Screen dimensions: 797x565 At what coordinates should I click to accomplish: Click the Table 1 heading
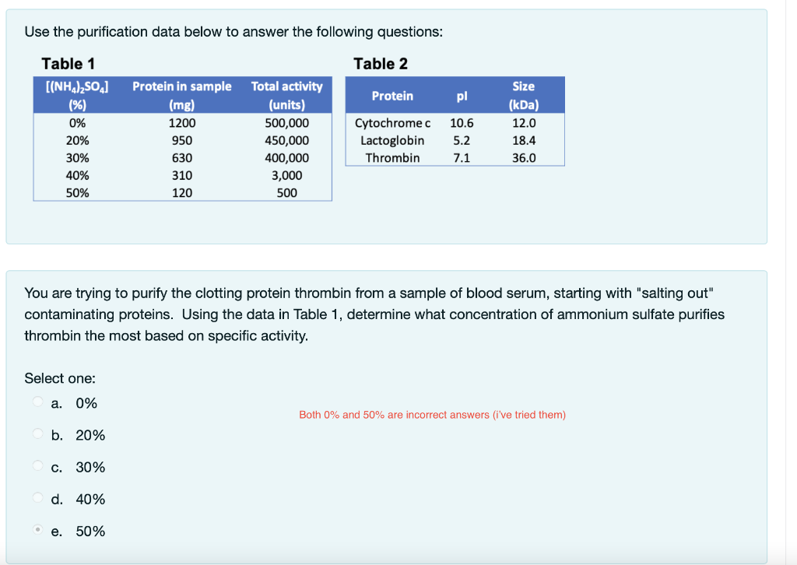tap(68, 64)
